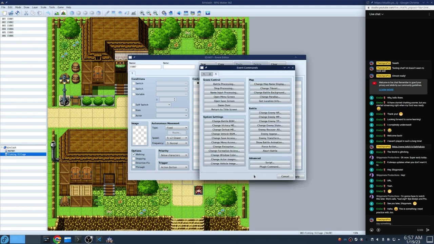Expand the Live chat mode dropdown
This screenshot has width=434, height=244.
click(376, 14)
